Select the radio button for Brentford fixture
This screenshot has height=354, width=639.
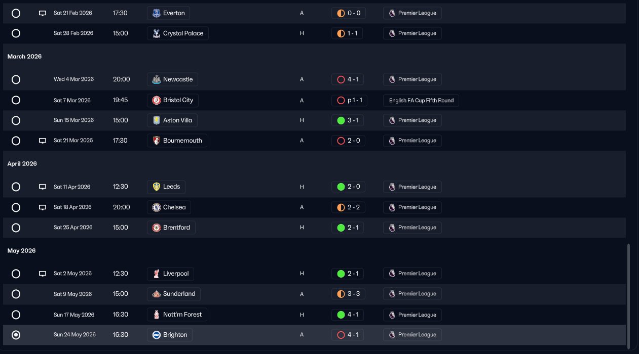pyautogui.click(x=16, y=228)
